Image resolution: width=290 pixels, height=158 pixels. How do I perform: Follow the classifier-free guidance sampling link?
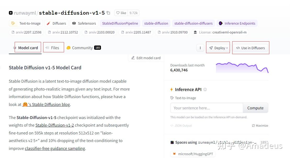pos(55,148)
